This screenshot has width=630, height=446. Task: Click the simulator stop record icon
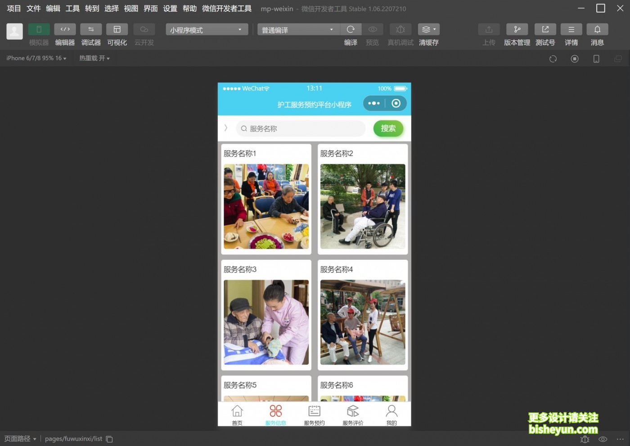click(x=575, y=59)
